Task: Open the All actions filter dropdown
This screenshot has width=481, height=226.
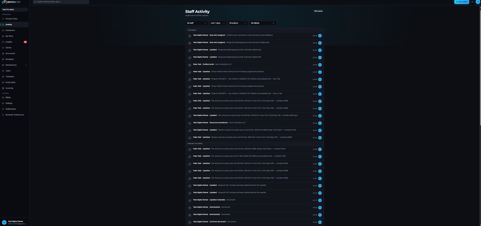Action: pos(238,23)
